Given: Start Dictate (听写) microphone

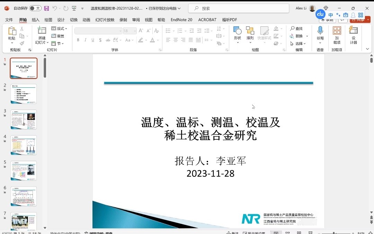Looking at the screenshot, I should click(320, 32).
